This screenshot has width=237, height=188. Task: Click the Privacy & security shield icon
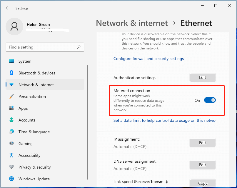tap(11, 167)
